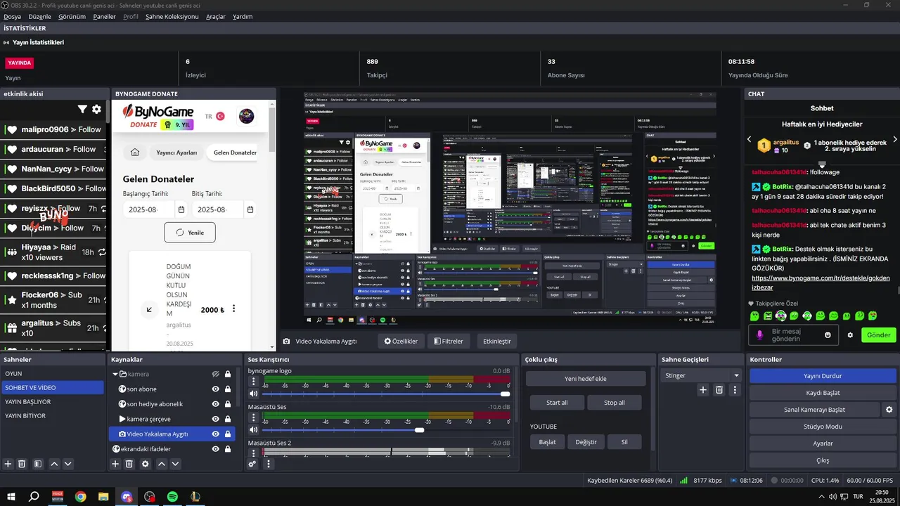Open Chrome from the taskbar
This screenshot has height=506, width=900.
[81, 497]
